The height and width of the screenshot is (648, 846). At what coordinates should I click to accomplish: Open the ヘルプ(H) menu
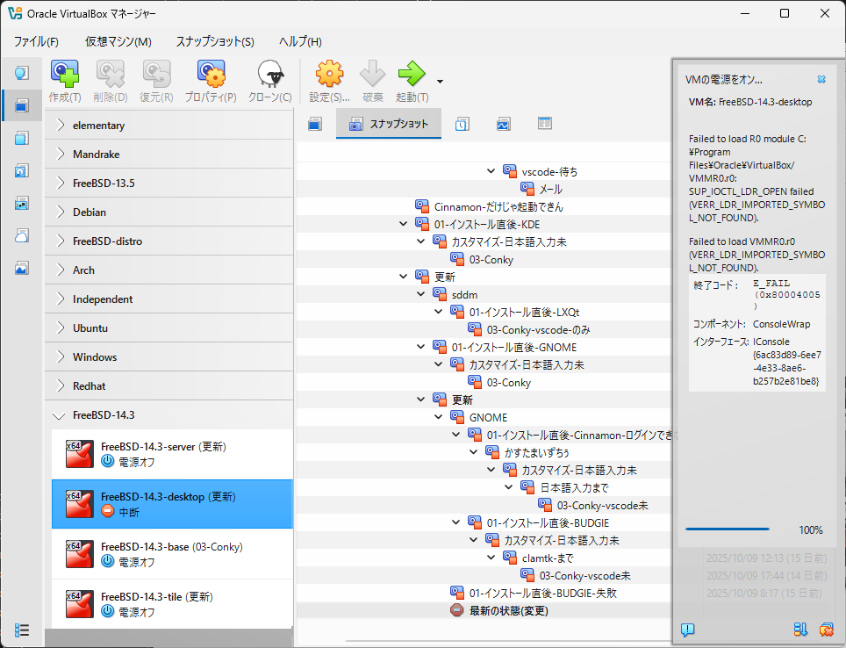tap(300, 41)
